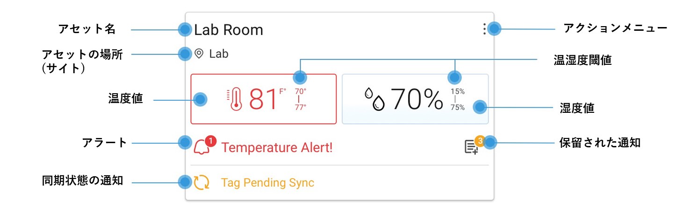Click the アクションメニュー annotation label

tap(615, 28)
